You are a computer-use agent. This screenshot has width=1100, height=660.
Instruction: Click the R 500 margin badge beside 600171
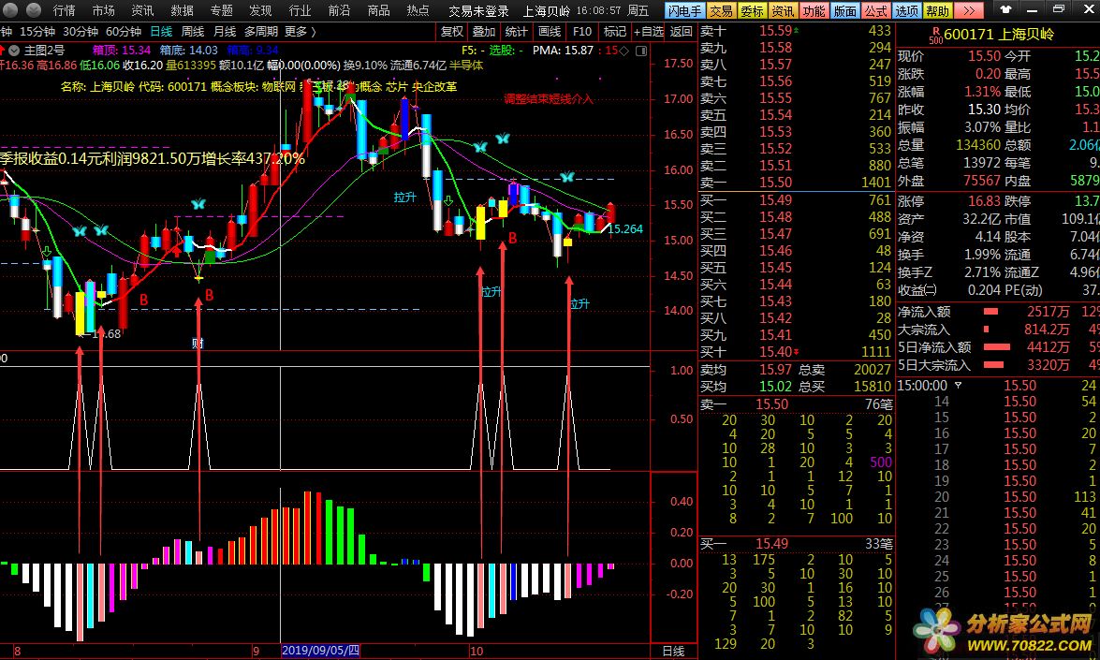pyautogui.click(x=935, y=35)
